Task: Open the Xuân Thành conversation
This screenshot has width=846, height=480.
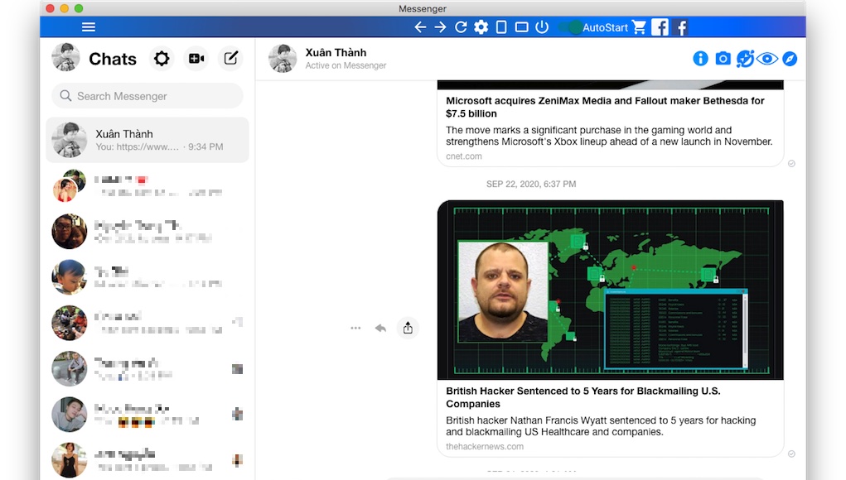Action: click(x=147, y=140)
